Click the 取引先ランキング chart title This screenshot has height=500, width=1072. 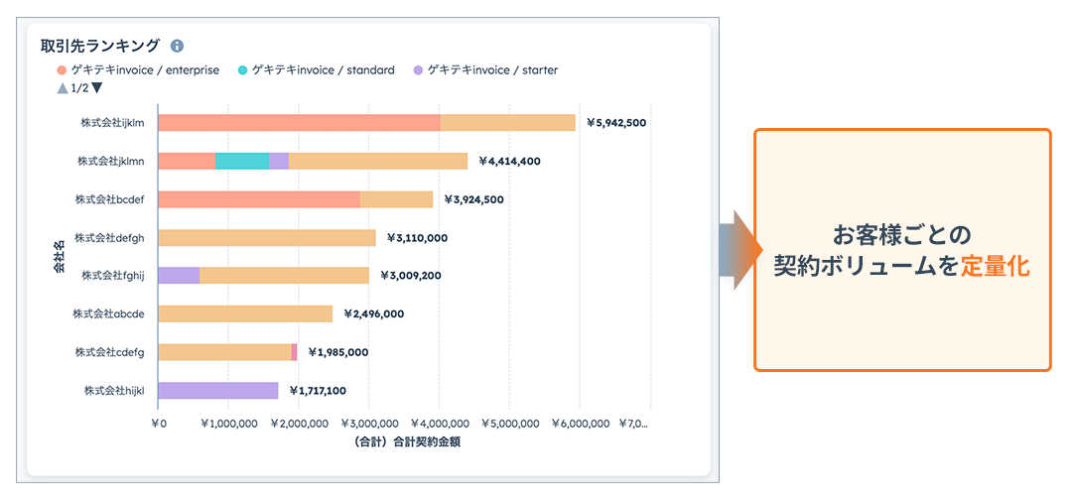pyautogui.click(x=99, y=46)
